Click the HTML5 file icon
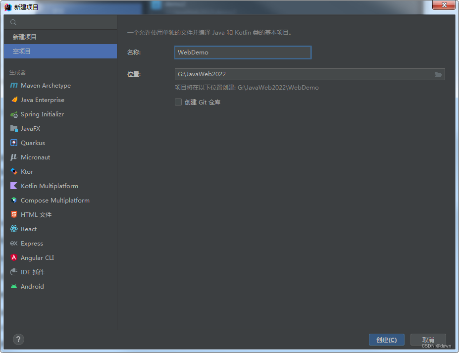The width and height of the screenshot is (459, 353). (14, 214)
